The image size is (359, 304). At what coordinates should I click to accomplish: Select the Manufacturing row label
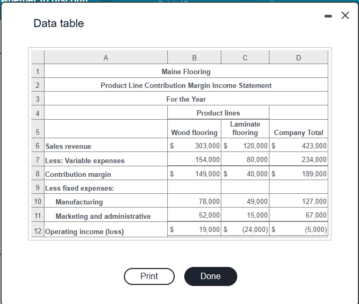coord(79,202)
